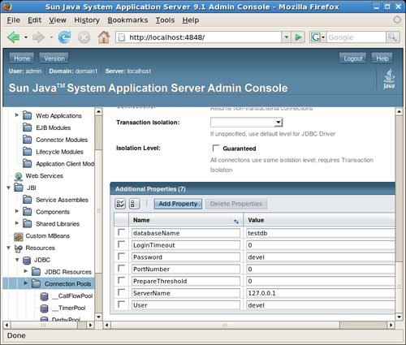The image size is (406, 345).
Task: Click the Lifecycle Modules folder icon
Action: coord(27,151)
